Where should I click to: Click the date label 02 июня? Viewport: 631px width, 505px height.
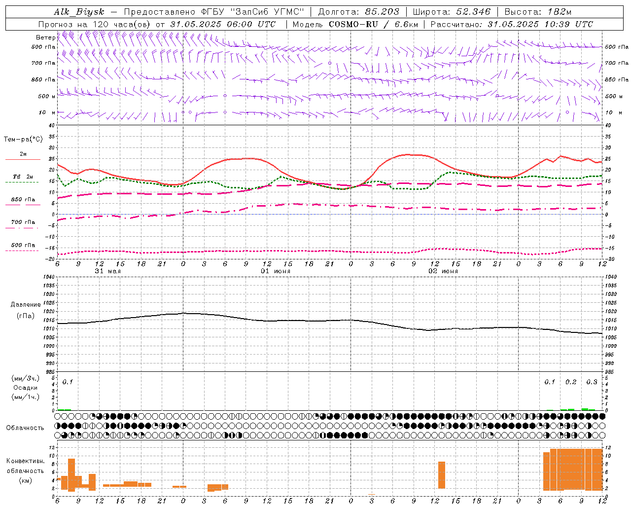tap(443, 271)
